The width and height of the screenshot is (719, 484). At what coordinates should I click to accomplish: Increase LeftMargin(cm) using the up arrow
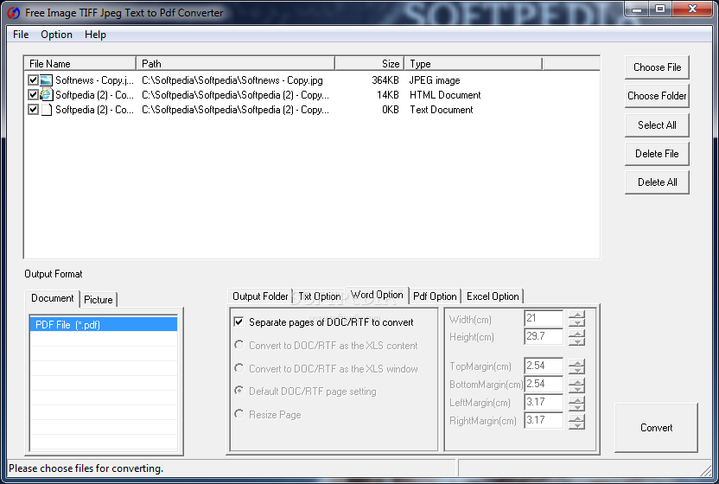pyautogui.click(x=576, y=399)
